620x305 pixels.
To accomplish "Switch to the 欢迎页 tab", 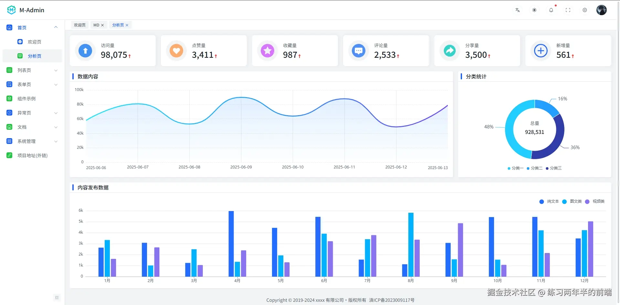I will (x=79, y=25).
